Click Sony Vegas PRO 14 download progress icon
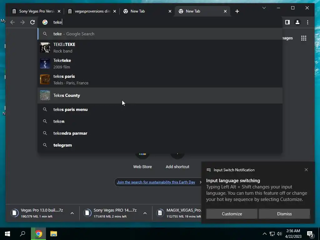Image resolution: width=320 pixels, height=240 pixels. (x=87, y=213)
